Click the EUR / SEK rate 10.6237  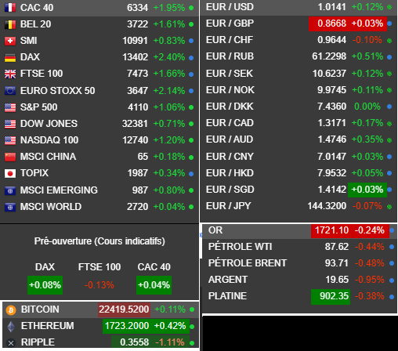tap(329, 74)
